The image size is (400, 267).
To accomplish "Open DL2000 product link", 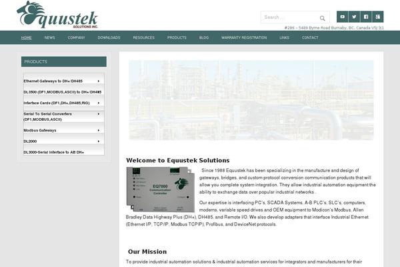I will pos(30,142).
